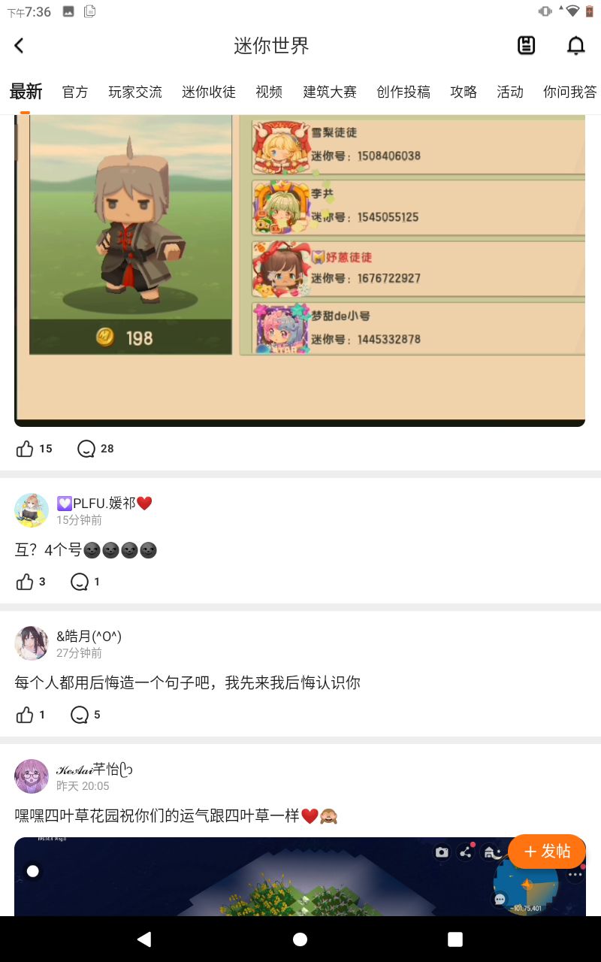Open the clipboard notes icon in header
The image size is (601, 962).
click(527, 46)
